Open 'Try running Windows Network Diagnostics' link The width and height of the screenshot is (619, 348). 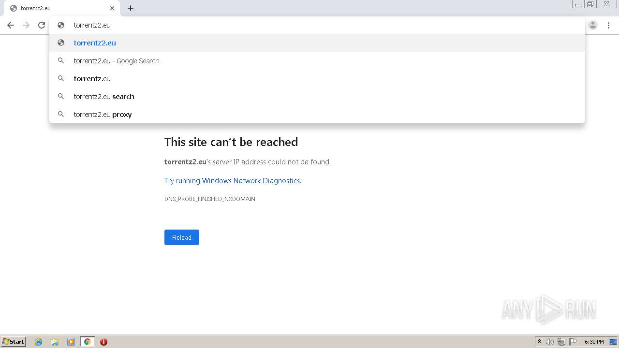(232, 181)
